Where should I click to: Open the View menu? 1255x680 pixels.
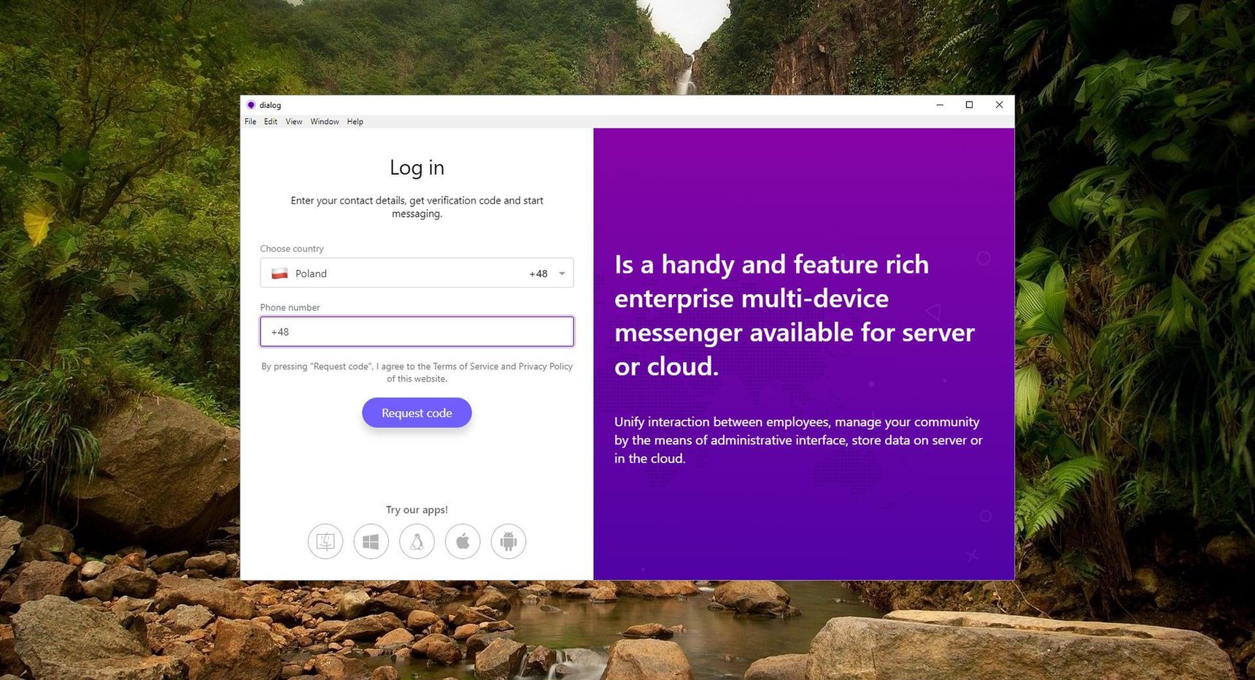[294, 122]
